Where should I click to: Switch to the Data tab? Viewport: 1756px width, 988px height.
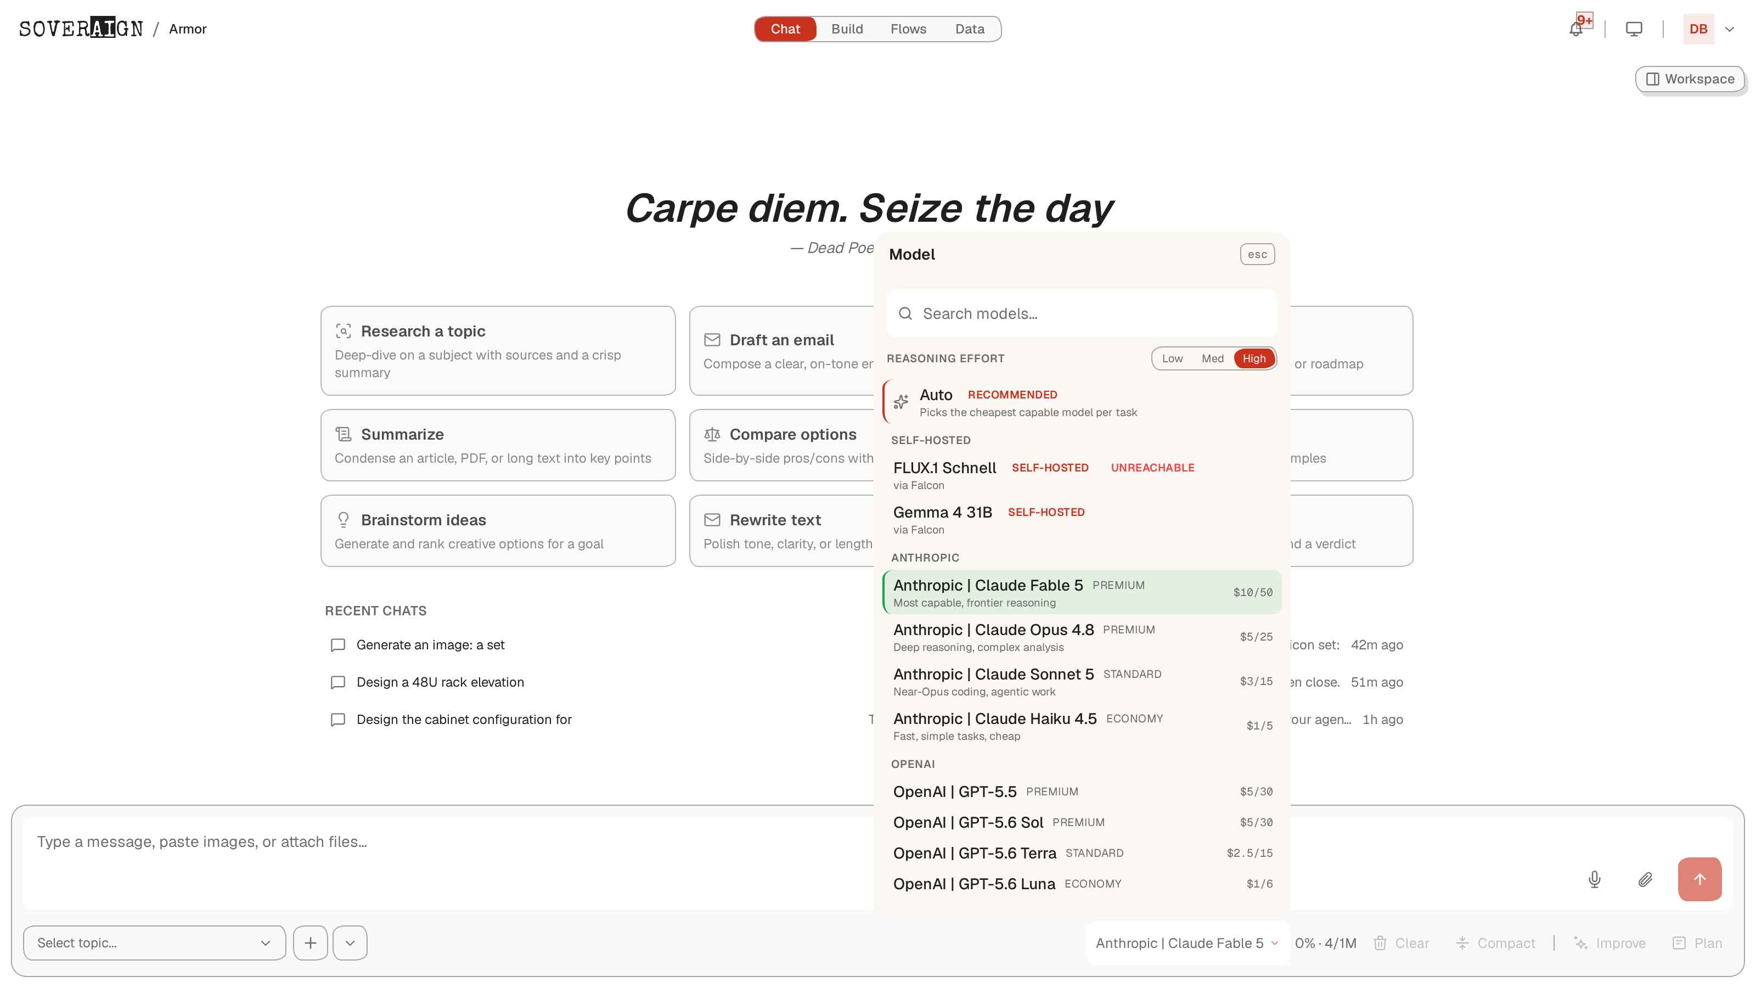(x=969, y=29)
